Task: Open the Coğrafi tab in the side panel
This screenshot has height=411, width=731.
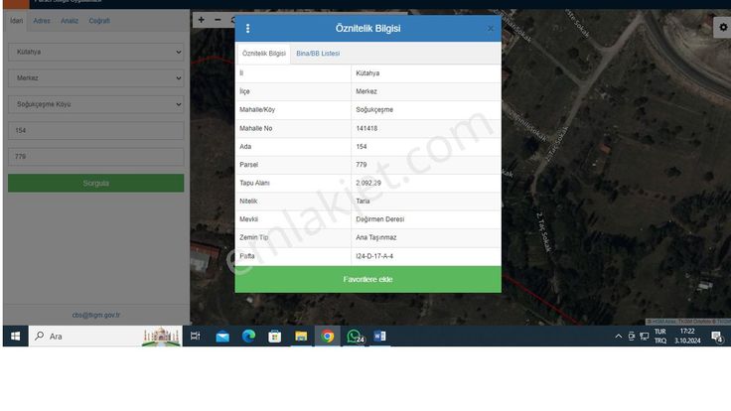Action: click(x=99, y=21)
